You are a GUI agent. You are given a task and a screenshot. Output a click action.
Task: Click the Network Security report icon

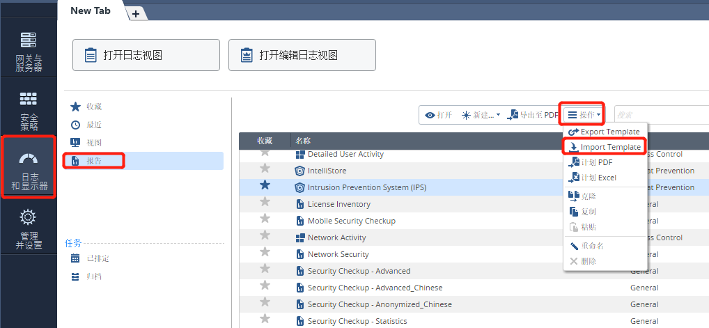[299, 255]
